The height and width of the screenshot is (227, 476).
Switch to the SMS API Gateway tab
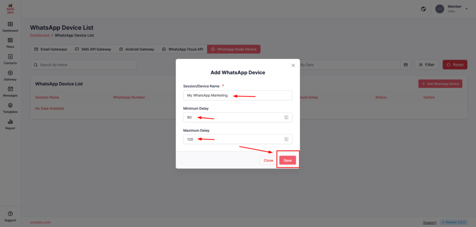93,49
